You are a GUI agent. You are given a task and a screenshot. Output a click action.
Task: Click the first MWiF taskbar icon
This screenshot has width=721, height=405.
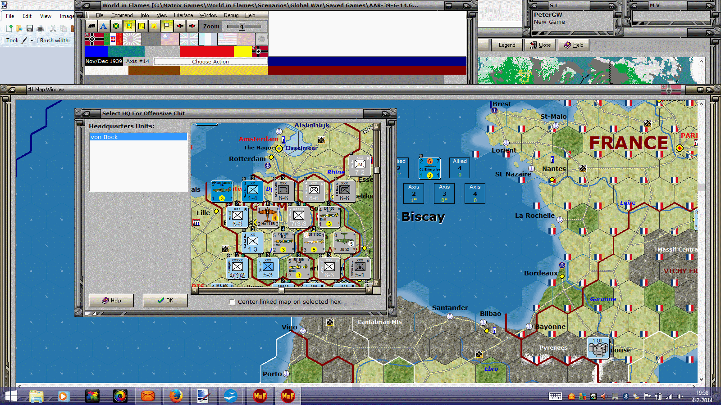click(x=260, y=396)
